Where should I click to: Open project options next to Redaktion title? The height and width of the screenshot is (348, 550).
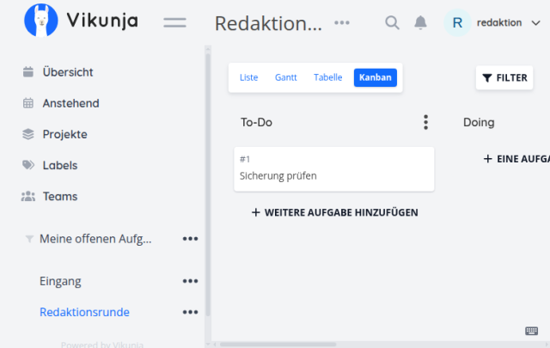(342, 23)
